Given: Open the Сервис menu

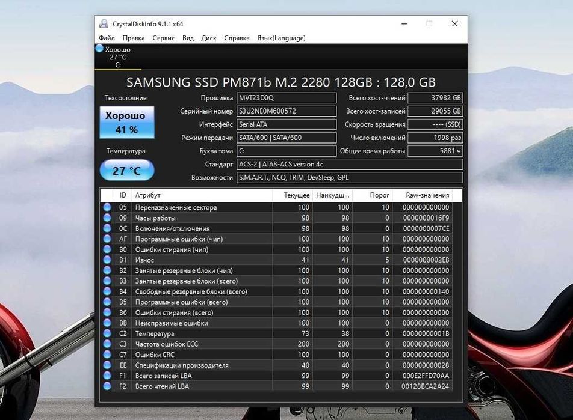Looking at the screenshot, I should 163,38.
